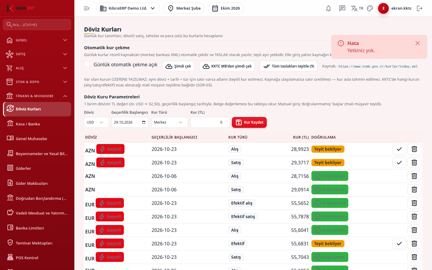The height and width of the screenshot is (270, 432).
Task: Click the logout icon
Action: 420,8
